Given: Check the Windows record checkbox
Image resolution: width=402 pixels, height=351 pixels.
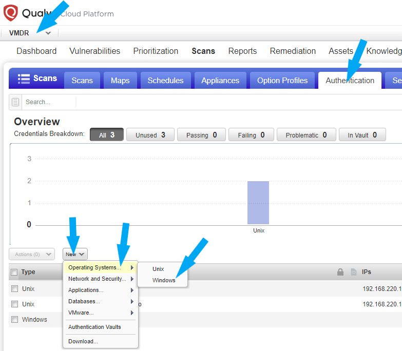Looking at the screenshot, I should point(14,320).
